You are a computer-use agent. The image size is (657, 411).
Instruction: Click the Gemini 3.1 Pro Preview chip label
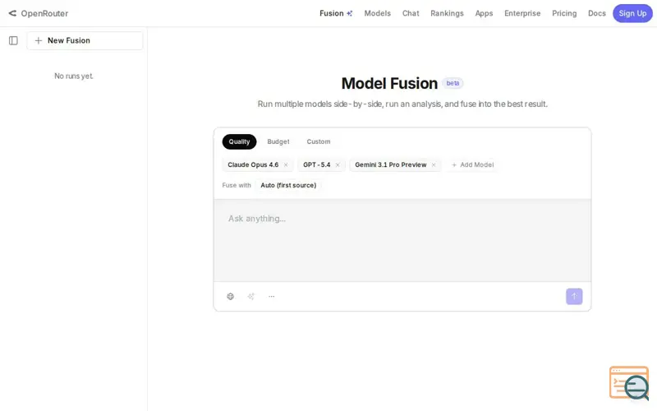pos(391,165)
